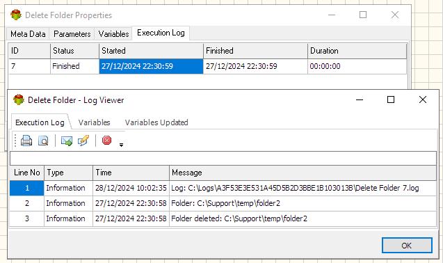Open the Parameters tab in Properties

(72, 34)
